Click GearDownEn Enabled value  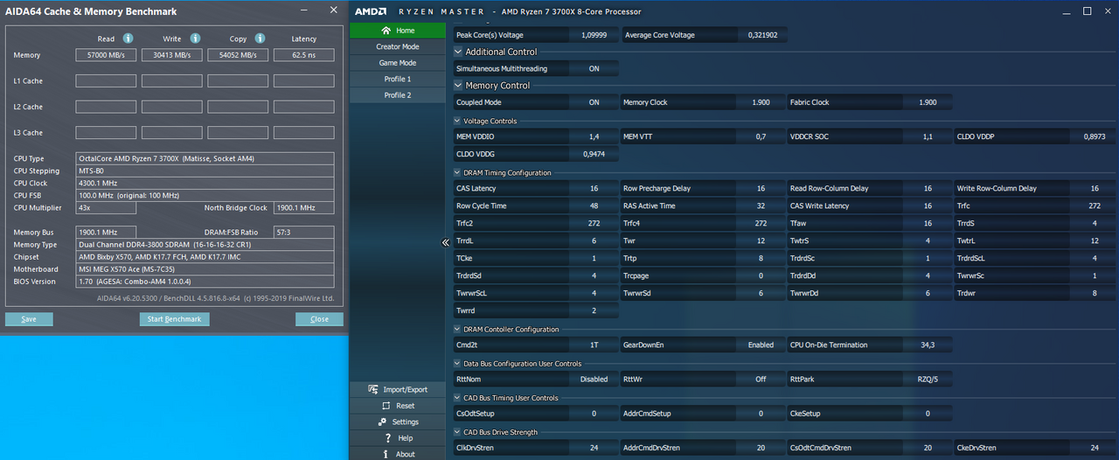point(761,345)
